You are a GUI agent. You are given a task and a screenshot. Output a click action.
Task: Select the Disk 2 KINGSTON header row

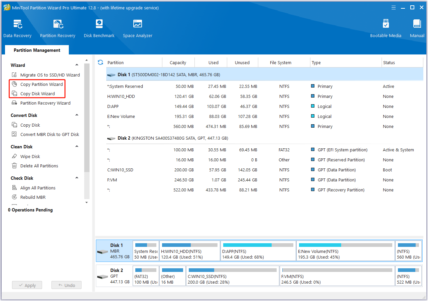(265, 138)
